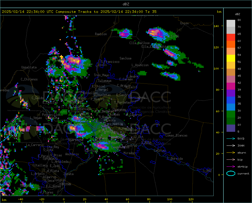This screenshot has height=203, width=252.
Task: Click the '30HM' legend label
Action: [241, 145]
